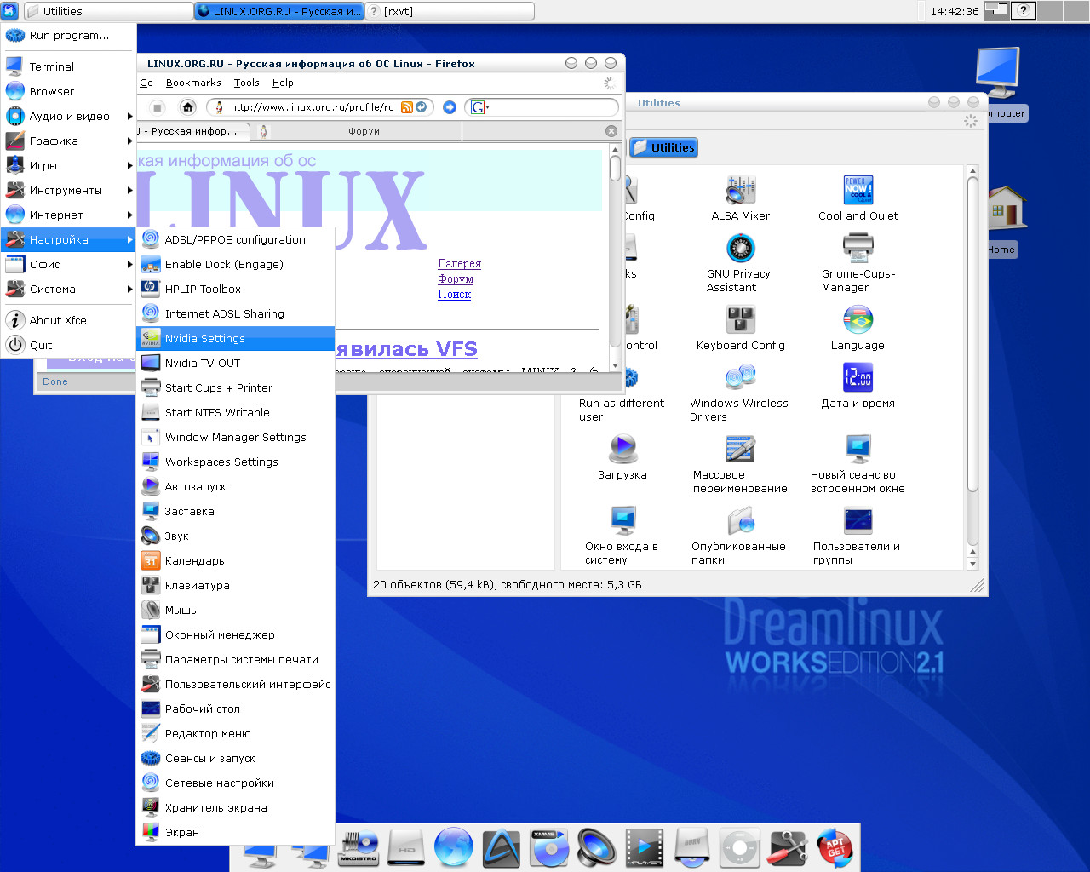Click Utilities location button in file manager
This screenshot has height=872, width=1090.
(664, 147)
